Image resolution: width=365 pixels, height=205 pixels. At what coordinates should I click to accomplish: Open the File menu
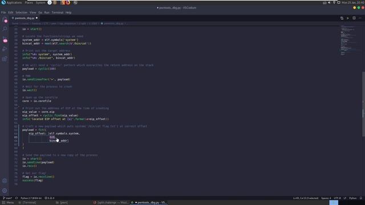click(x=3, y=13)
